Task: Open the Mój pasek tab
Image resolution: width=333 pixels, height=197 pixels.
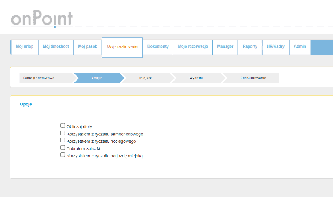Action: (x=88, y=47)
